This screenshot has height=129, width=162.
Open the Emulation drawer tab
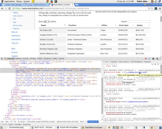[18, 125]
